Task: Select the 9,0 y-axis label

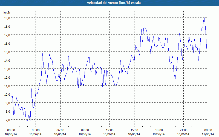Action: click(8, 103)
